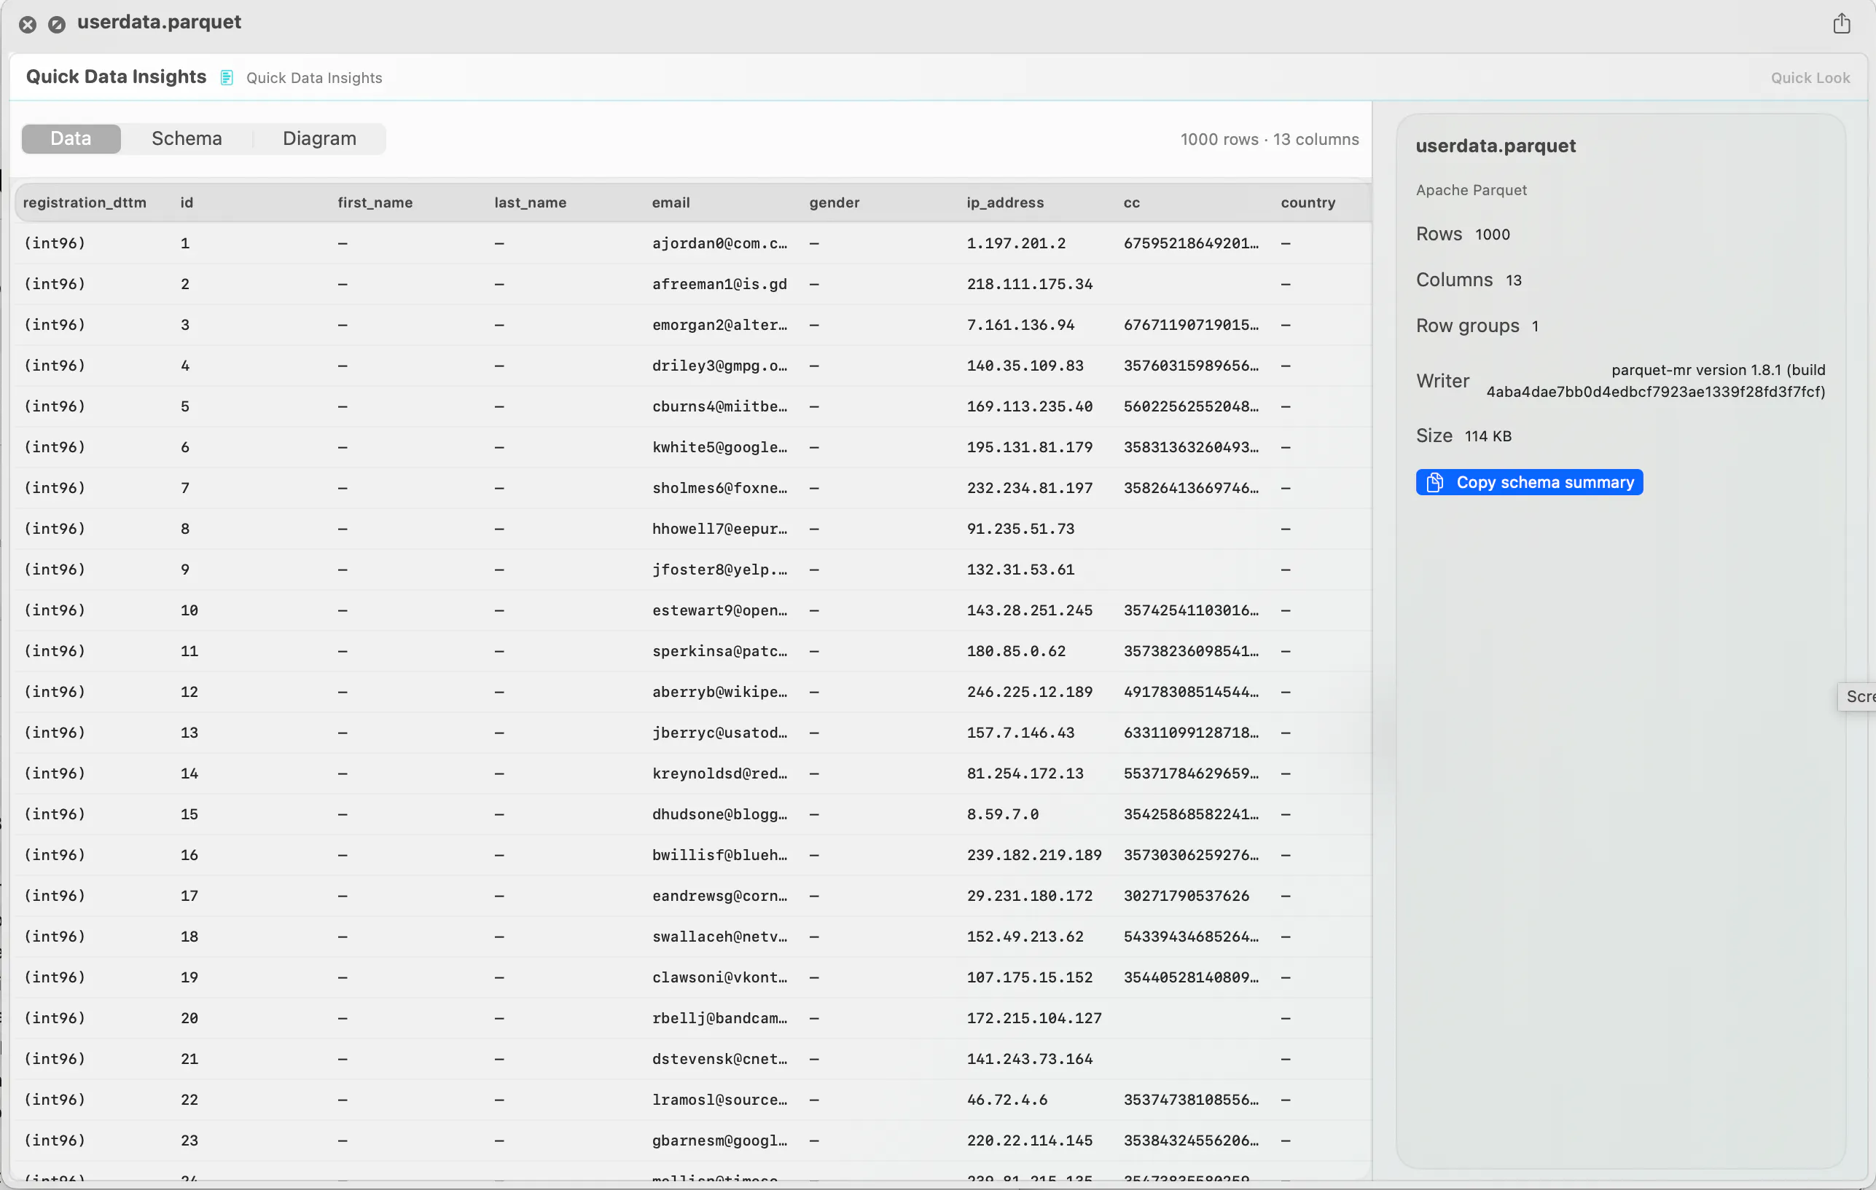The width and height of the screenshot is (1876, 1190).
Task: Select cc value 67595218649201…
Action: pos(1191,243)
